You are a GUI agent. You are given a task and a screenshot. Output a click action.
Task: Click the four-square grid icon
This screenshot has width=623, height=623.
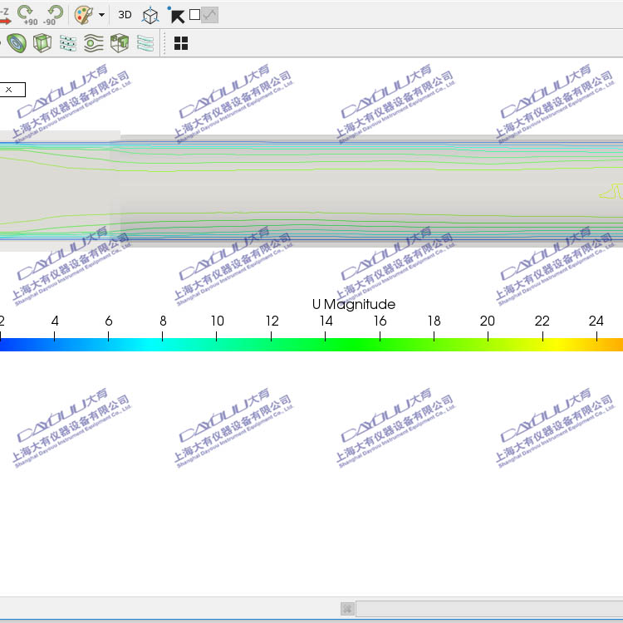click(x=181, y=43)
